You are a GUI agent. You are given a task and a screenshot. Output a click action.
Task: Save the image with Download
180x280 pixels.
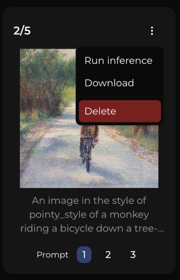tap(109, 83)
